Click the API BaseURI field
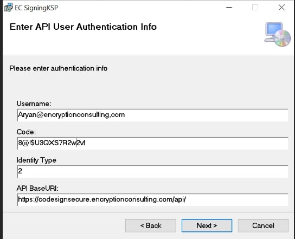This screenshot has height=239, width=295. pyautogui.click(x=152, y=199)
